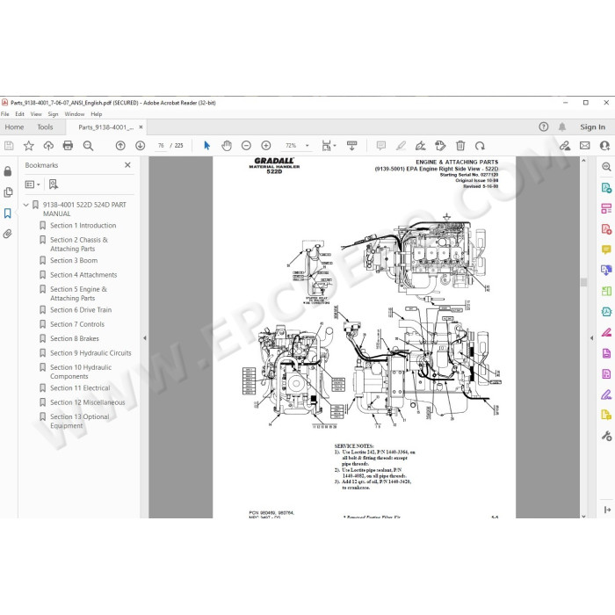
Task: Jump to Section 9 Hydraulic Circuits bookmark
Action: click(90, 353)
